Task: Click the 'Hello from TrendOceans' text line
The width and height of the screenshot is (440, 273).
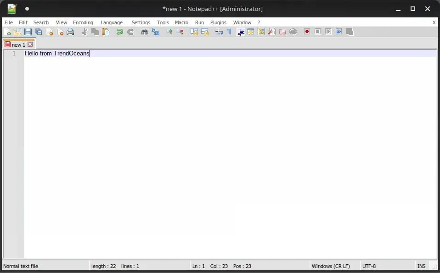Action: [57, 53]
